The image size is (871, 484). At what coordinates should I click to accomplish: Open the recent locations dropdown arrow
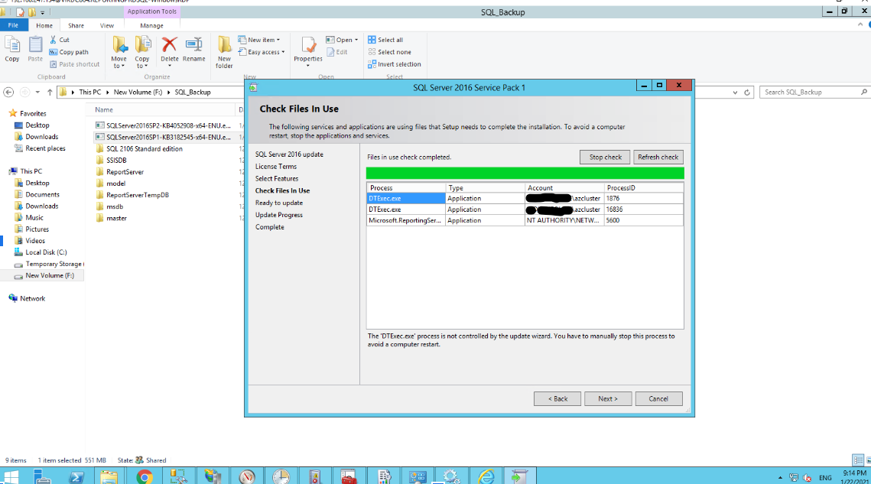pyautogui.click(x=37, y=93)
